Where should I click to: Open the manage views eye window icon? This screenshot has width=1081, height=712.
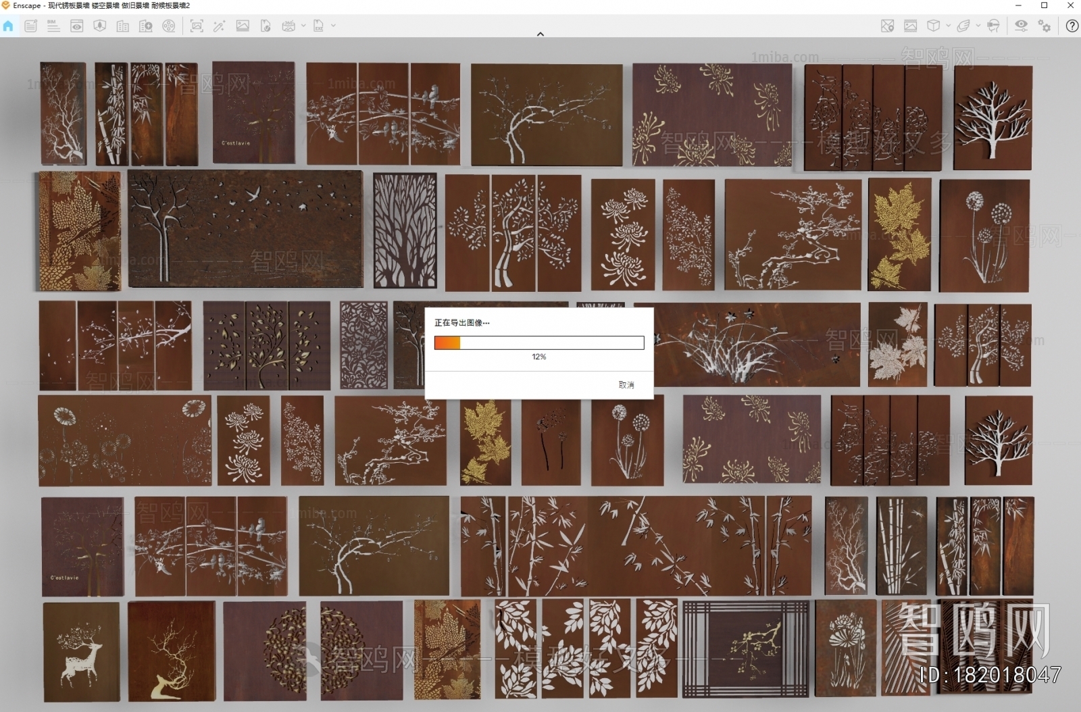coord(77,26)
